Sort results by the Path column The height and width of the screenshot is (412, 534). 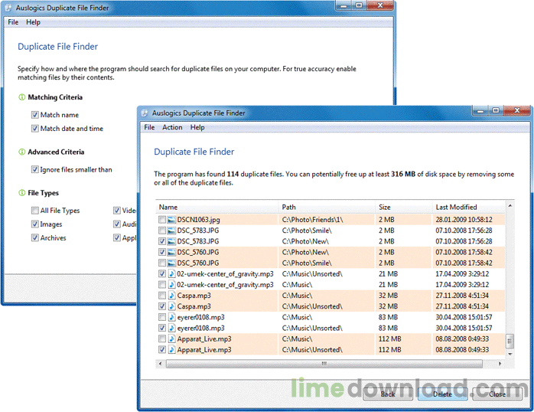pos(326,207)
